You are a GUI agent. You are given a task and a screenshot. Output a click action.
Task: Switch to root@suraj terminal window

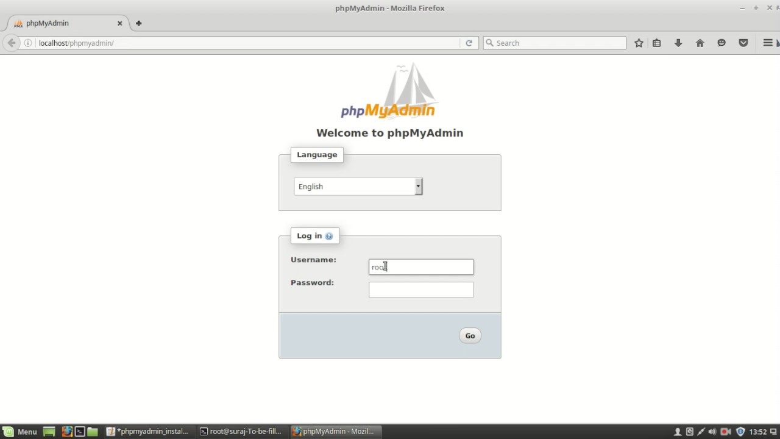point(241,431)
